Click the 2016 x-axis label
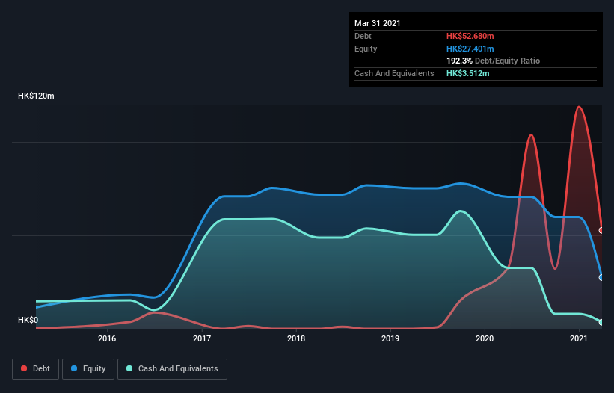614x393 pixels. coord(107,338)
